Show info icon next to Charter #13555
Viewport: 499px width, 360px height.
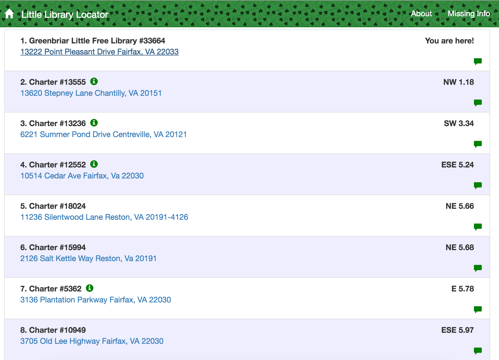[94, 81]
